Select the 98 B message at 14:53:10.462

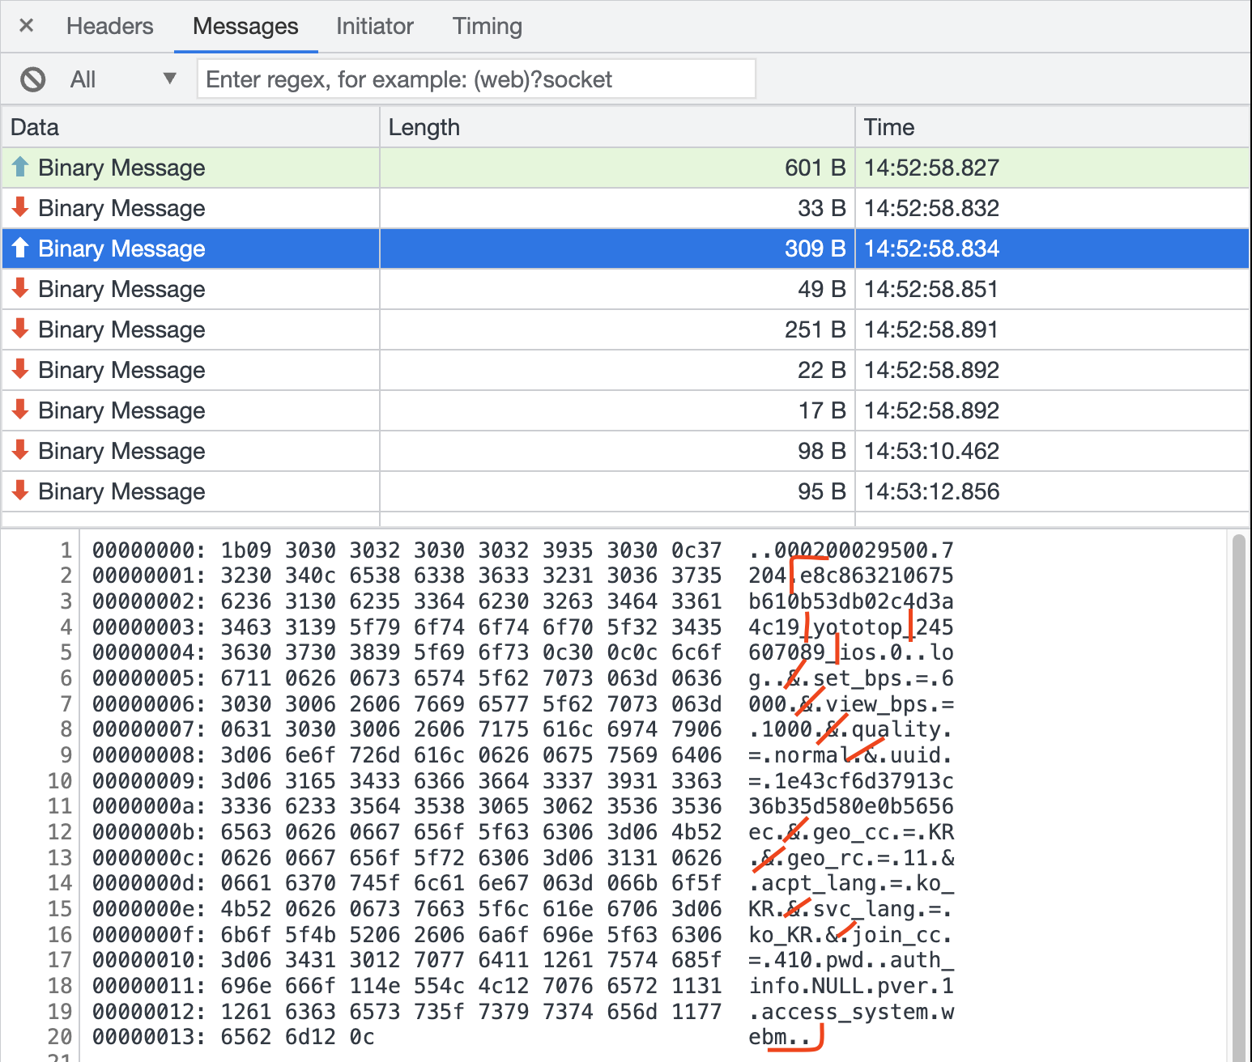point(121,451)
